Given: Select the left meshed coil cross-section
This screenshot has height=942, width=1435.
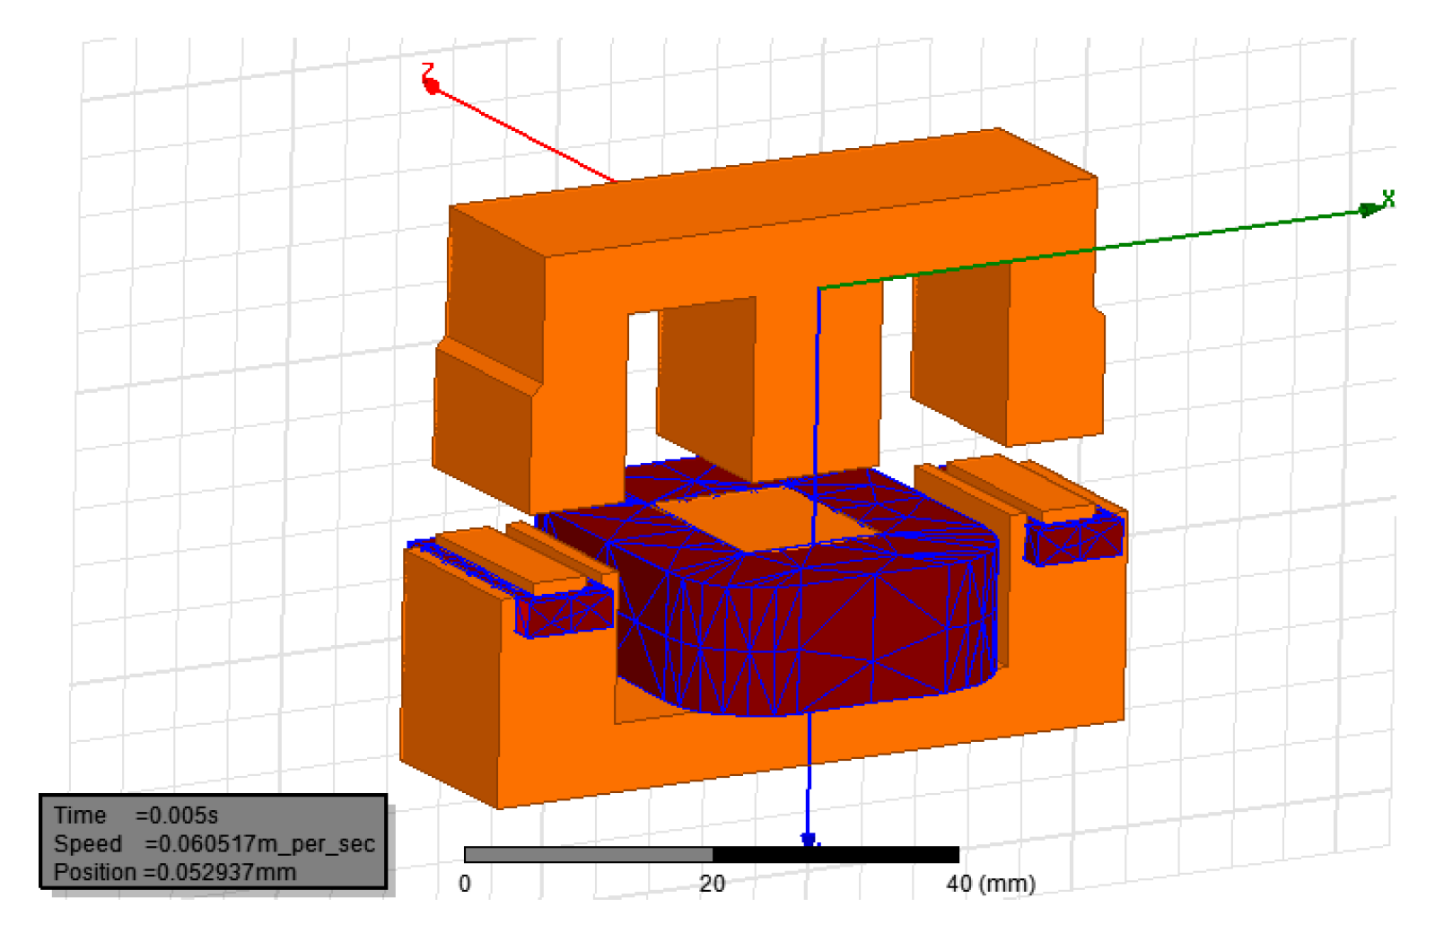Looking at the screenshot, I should (565, 612).
